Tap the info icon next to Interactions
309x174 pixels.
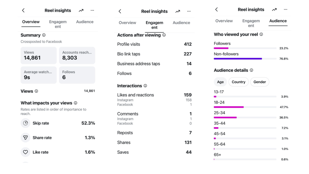coord(145,86)
